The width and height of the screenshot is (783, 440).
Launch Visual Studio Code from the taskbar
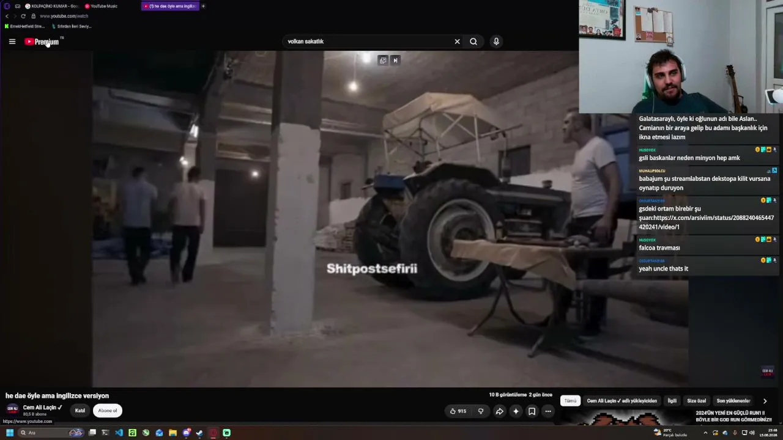pyautogui.click(x=119, y=433)
